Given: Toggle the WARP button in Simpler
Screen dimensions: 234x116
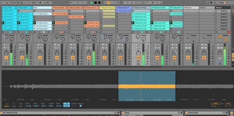Looking at the screenshot, I should (x=216, y=104).
